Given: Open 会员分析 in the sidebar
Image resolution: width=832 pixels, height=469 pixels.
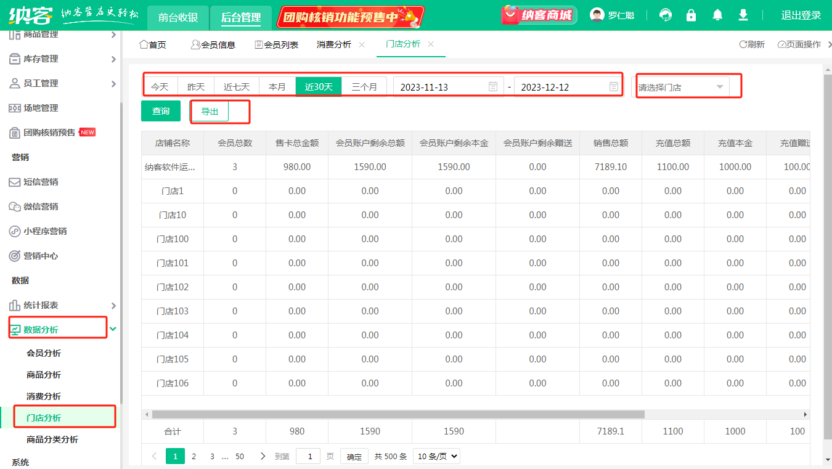Looking at the screenshot, I should [44, 353].
